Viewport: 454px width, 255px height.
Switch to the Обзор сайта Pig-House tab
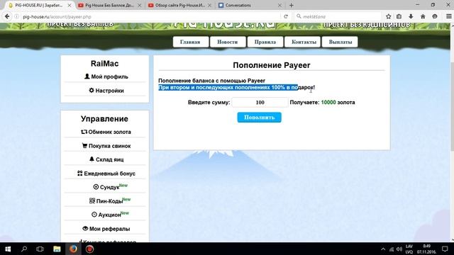[x=179, y=5]
